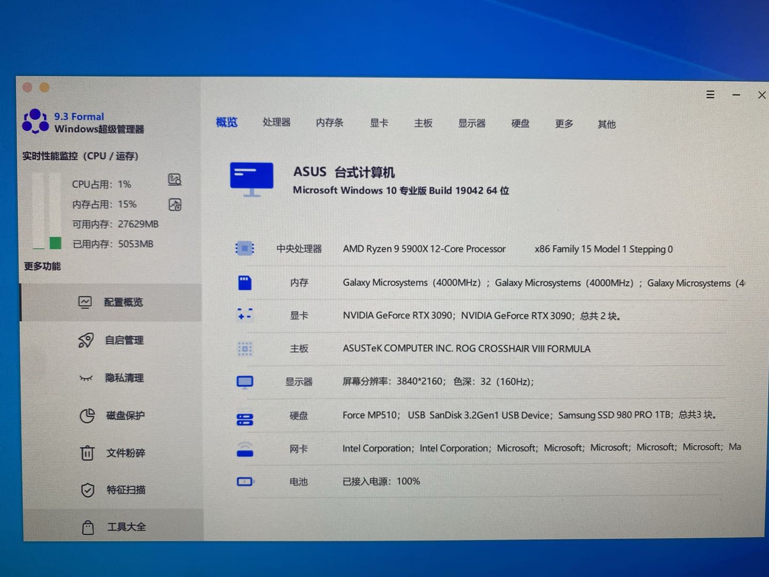Switch to the 显示器 tab
769x577 pixels.
tap(472, 123)
